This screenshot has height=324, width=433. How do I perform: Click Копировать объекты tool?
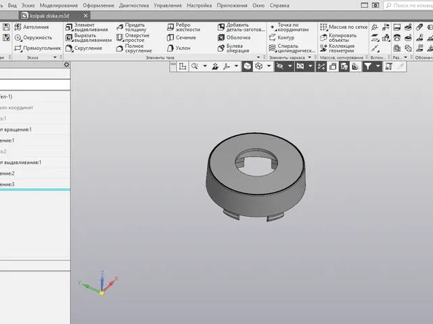pyautogui.click(x=338, y=38)
